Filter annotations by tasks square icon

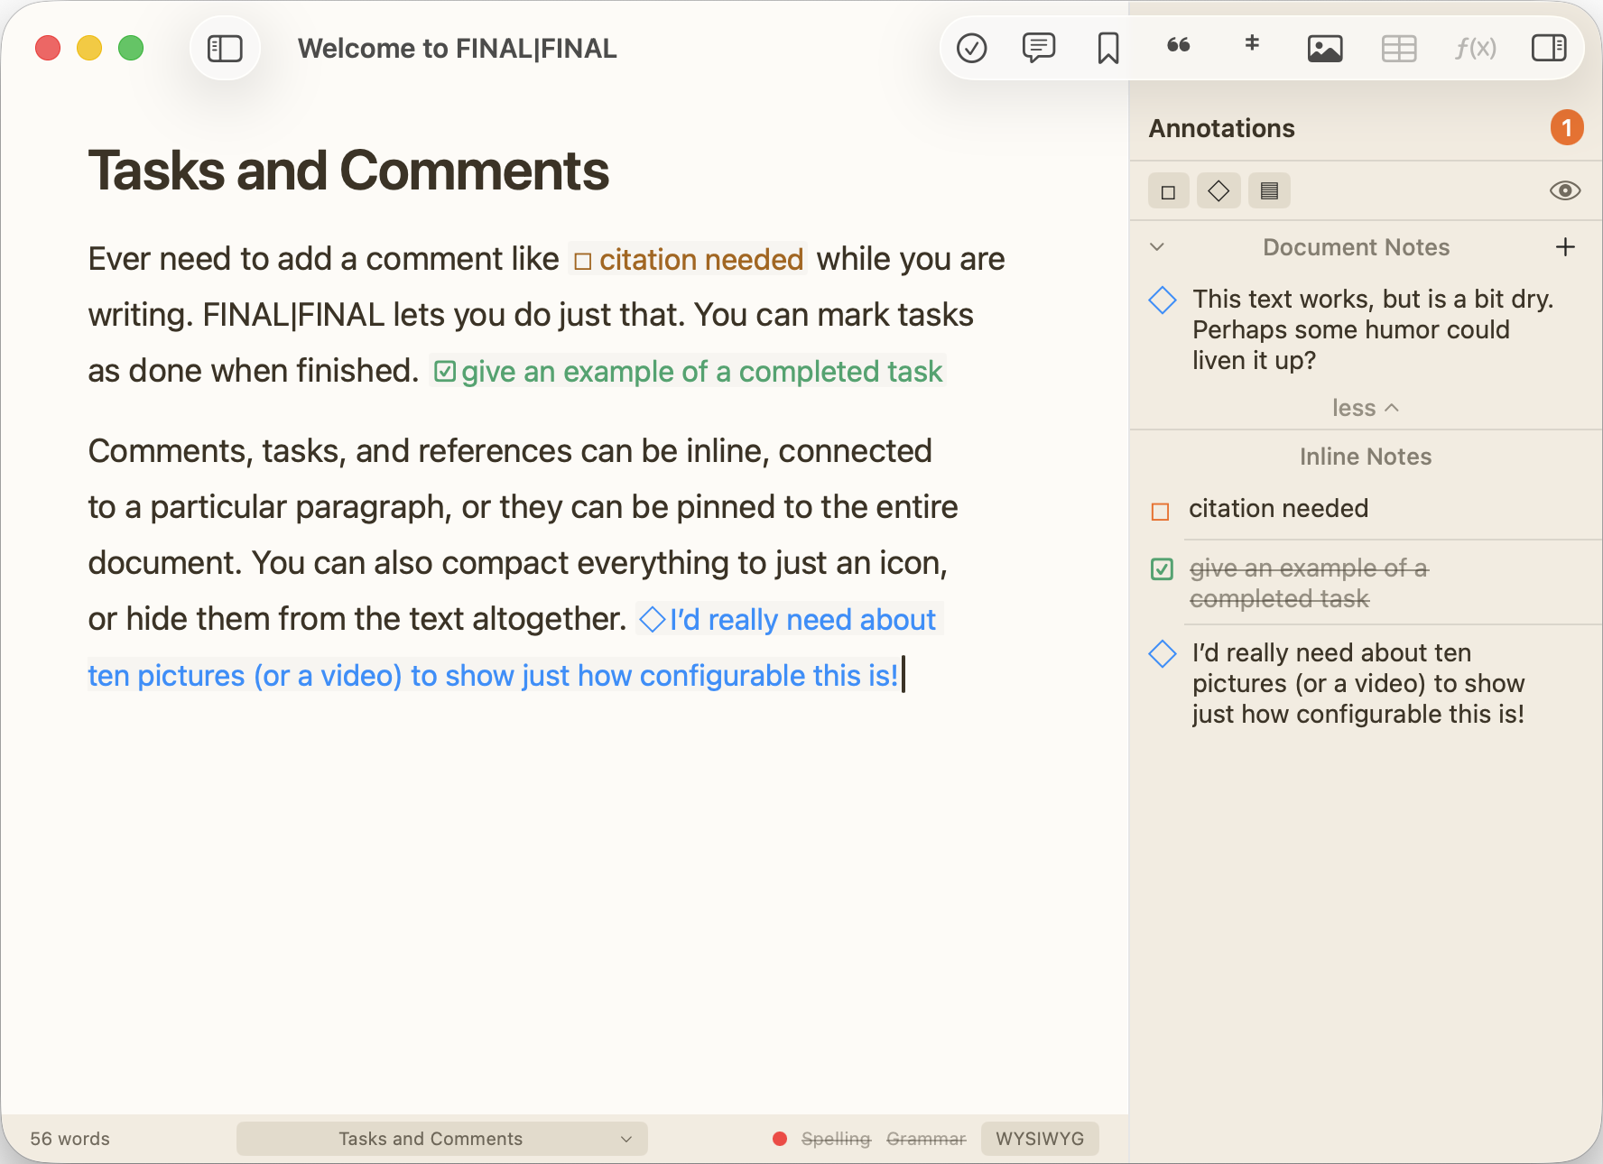pos(1169,191)
